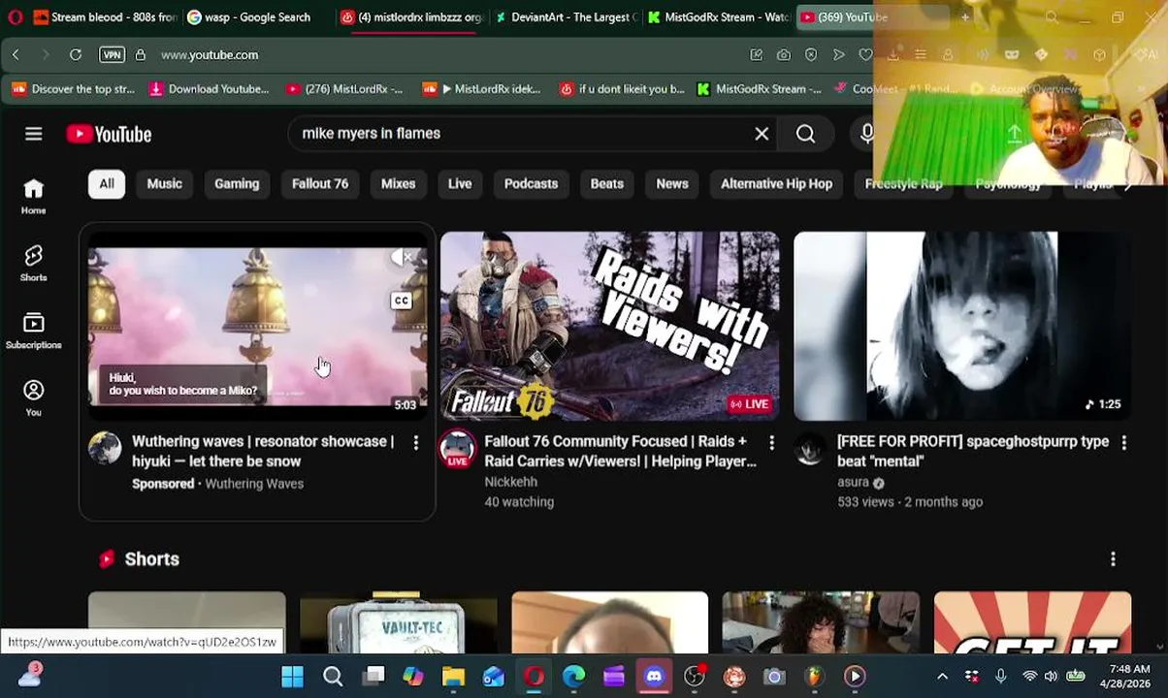Viewport: 1168px width, 698px height.
Task: Open options menu for spaceghostpurrp beat video
Action: [1123, 442]
